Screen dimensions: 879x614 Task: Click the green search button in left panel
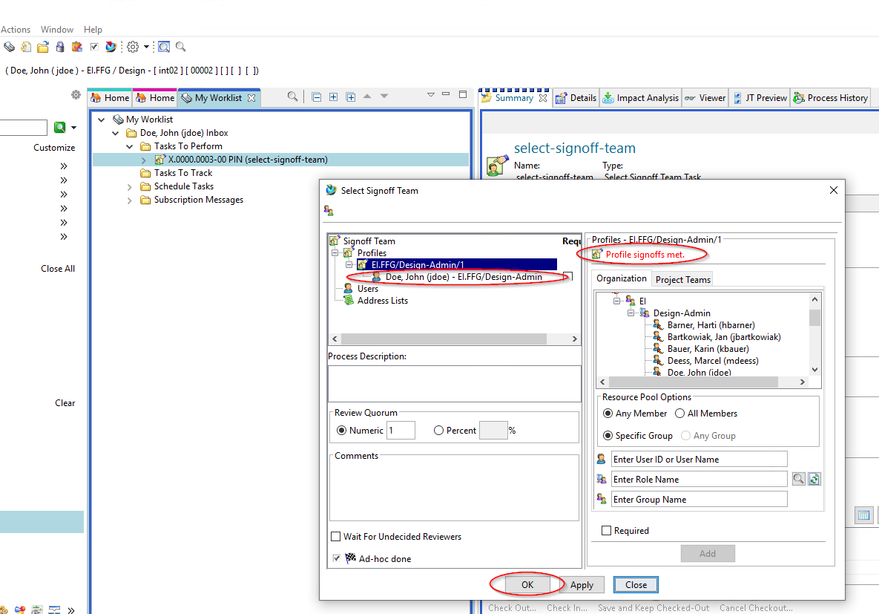(x=59, y=128)
